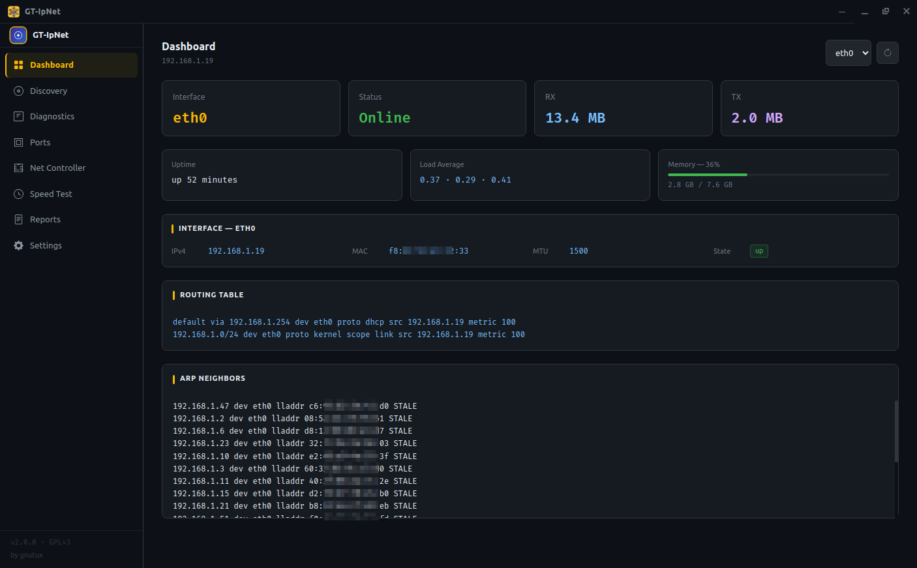Open the Settings page label
The width and height of the screenshot is (917, 568).
click(46, 246)
